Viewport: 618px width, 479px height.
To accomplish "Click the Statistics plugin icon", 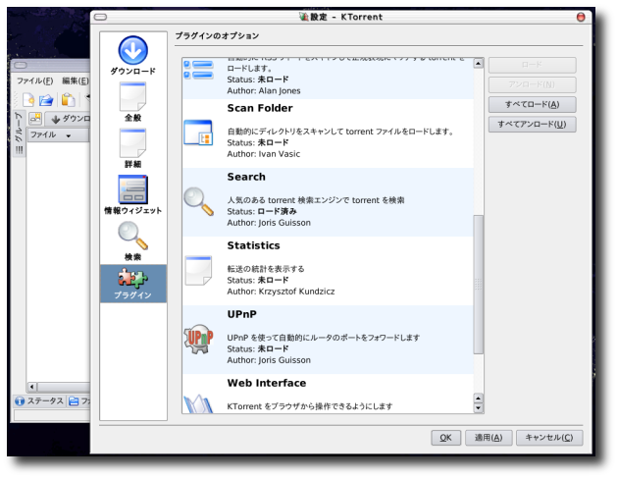I will click(198, 270).
